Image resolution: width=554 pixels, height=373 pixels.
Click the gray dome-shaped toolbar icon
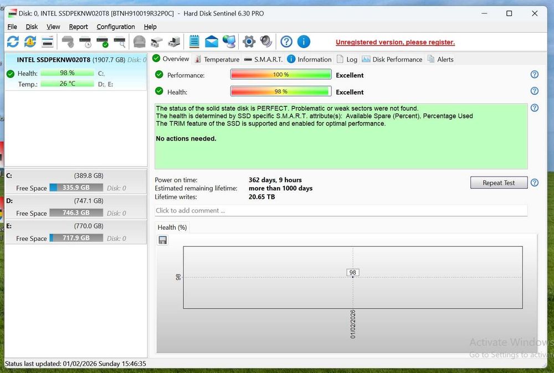click(140, 42)
